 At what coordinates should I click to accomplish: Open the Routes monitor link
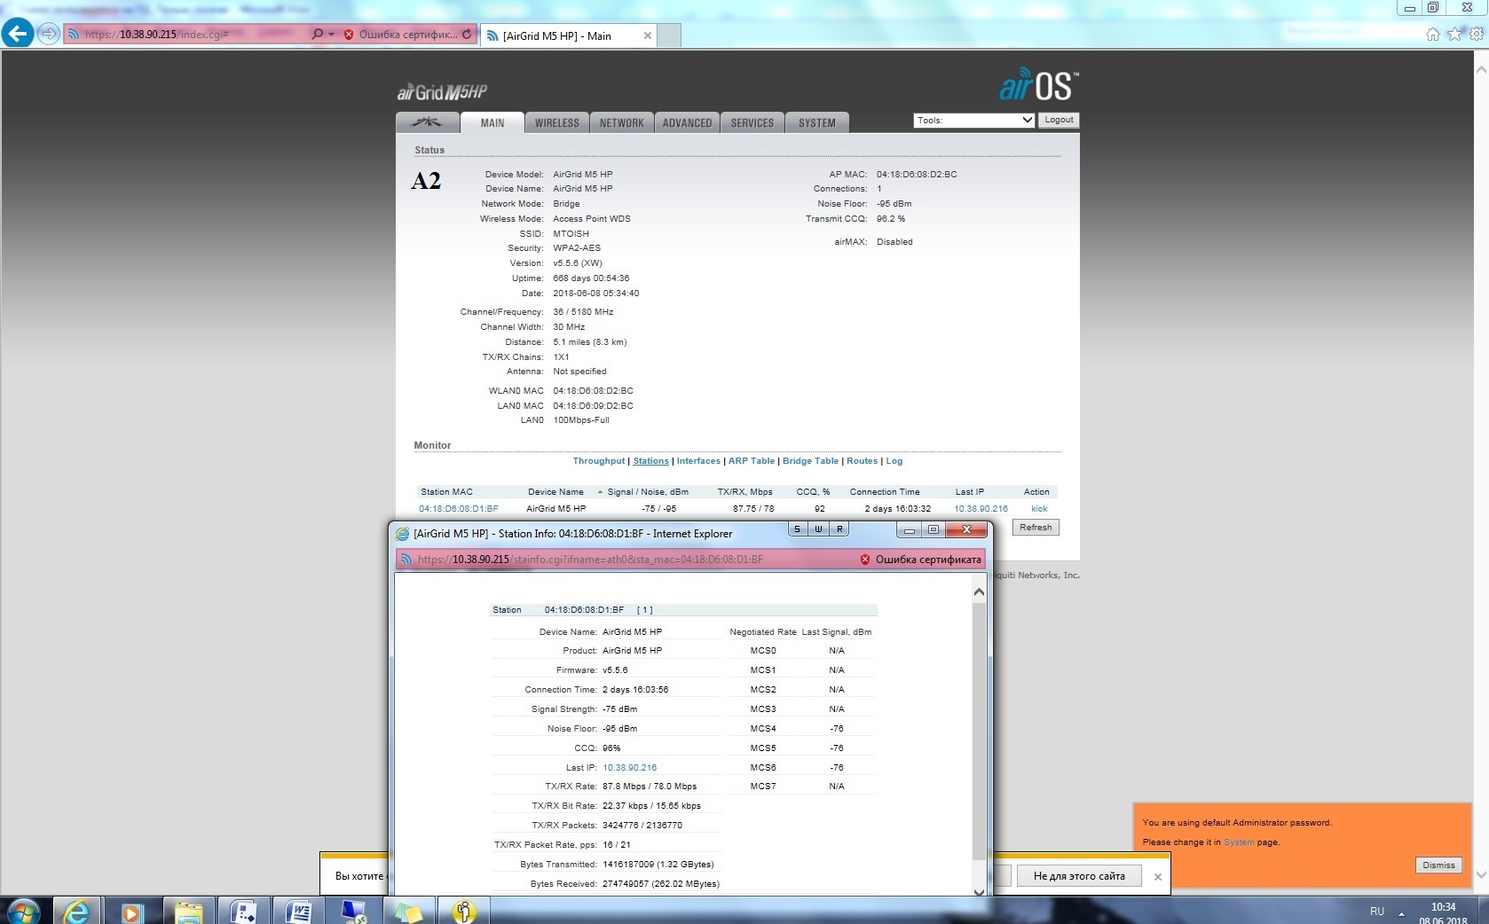(x=862, y=461)
